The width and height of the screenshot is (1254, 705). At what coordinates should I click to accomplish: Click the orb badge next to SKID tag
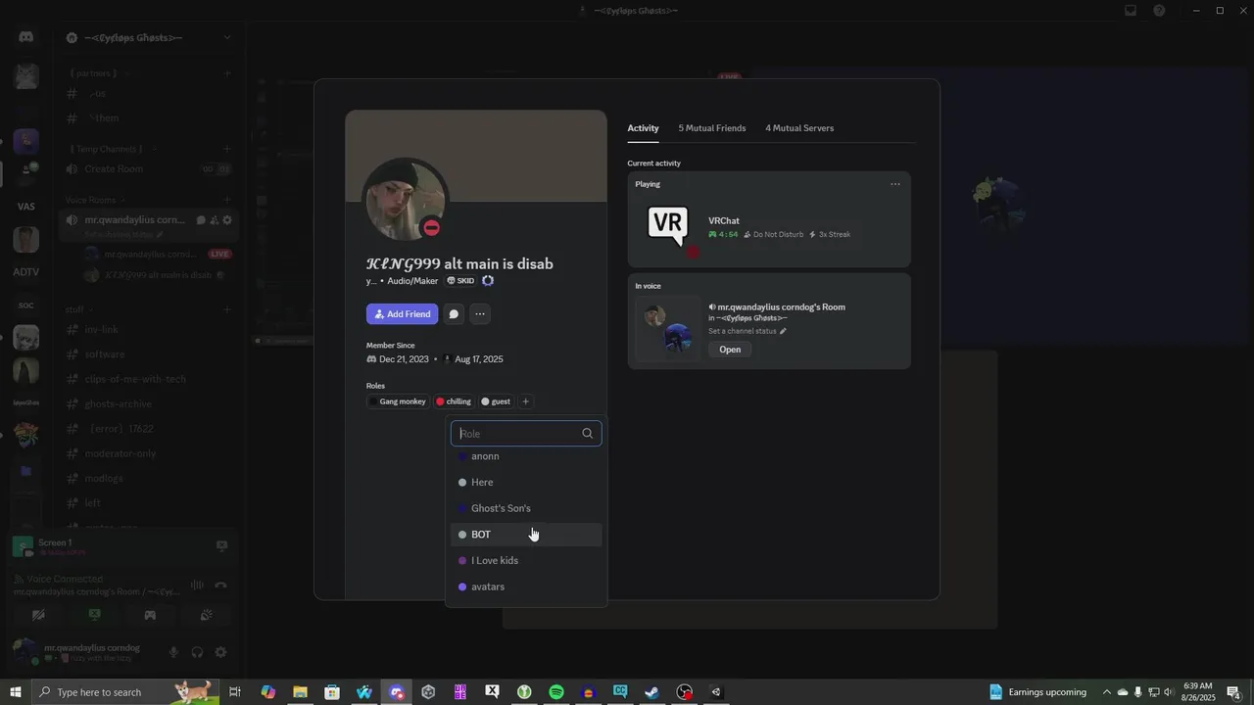488,281
